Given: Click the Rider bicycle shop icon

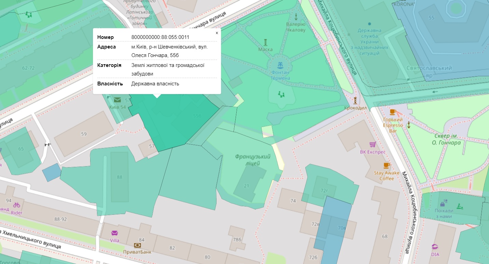Looking at the screenshot, I should click(16, 205).
